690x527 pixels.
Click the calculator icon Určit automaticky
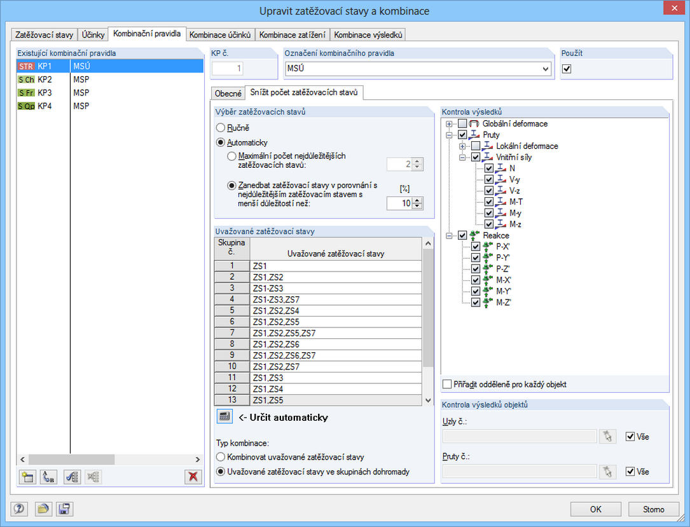click(224, 416)
